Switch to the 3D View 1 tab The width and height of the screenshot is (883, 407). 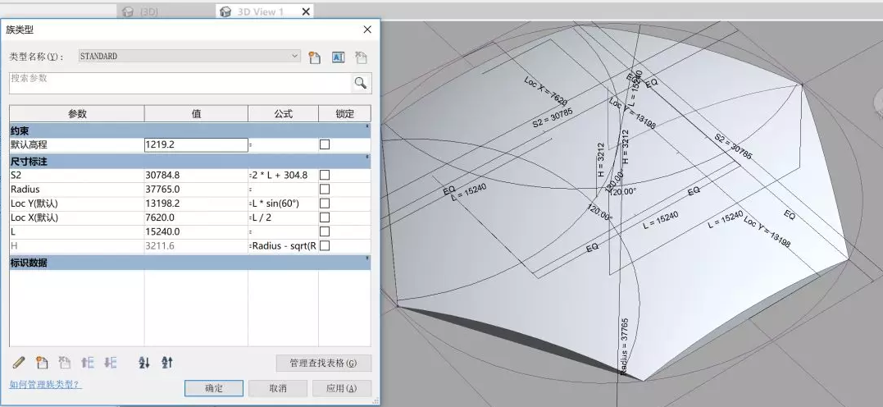tap(265, 11)
